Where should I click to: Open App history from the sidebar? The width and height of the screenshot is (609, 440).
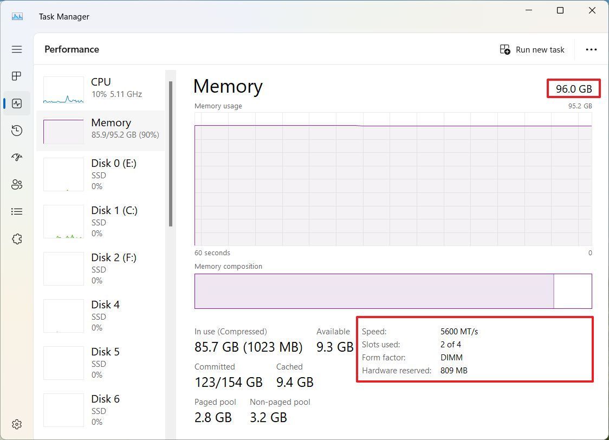17,130
